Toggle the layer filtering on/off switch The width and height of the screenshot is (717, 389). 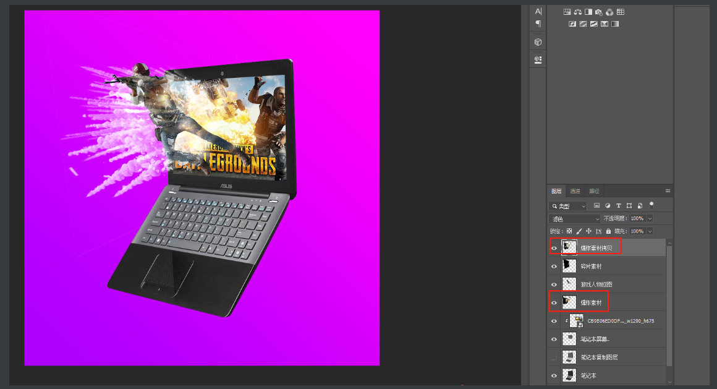(x=651, y=205)
